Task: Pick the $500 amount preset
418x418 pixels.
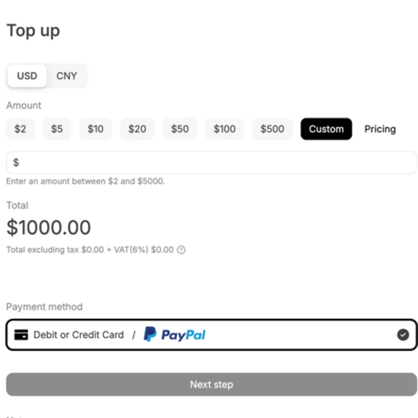Action: 272,129
